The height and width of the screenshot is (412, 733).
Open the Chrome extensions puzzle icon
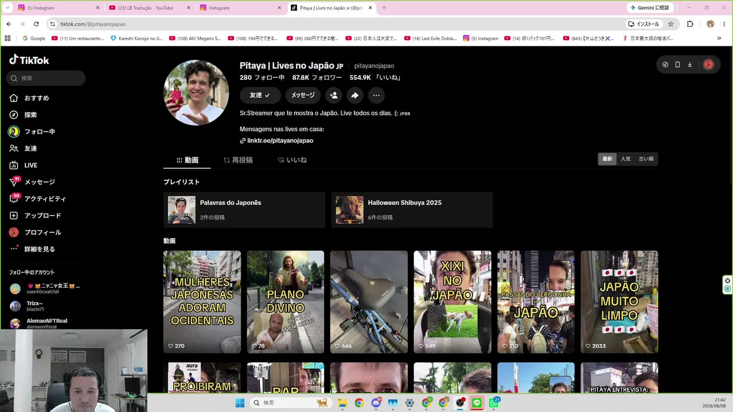(690, 24)
